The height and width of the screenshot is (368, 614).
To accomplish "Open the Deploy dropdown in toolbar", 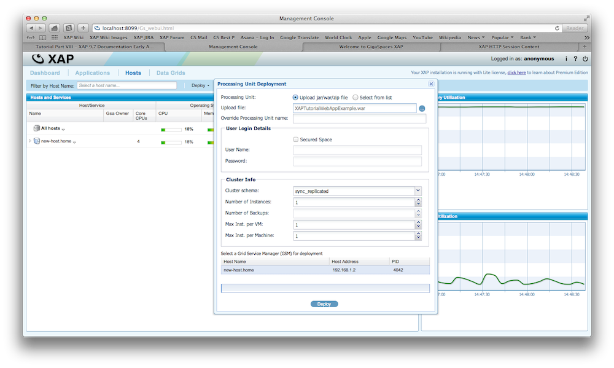I will [200, 85].
